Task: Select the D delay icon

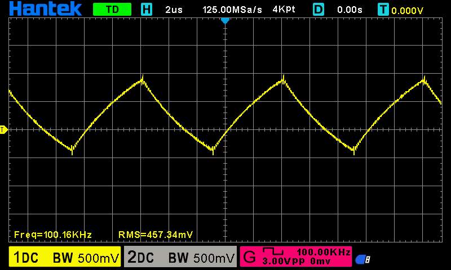Action: [318, 10]
